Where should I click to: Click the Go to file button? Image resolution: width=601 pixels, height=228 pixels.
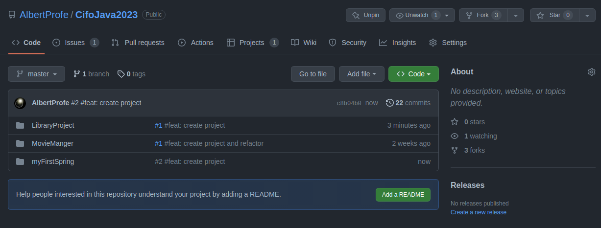click(x=313, y=74)
